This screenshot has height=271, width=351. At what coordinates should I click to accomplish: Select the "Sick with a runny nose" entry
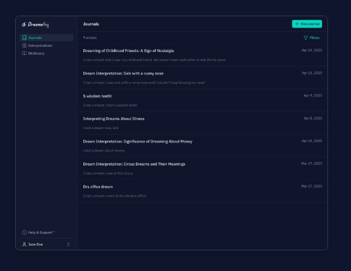(123, 73)
